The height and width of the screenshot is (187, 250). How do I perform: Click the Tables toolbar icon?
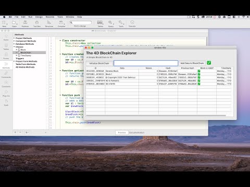(100, 22)
